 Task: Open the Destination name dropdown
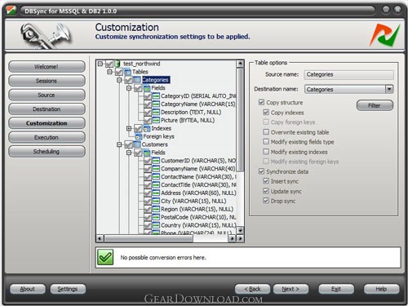coord(389,89)
